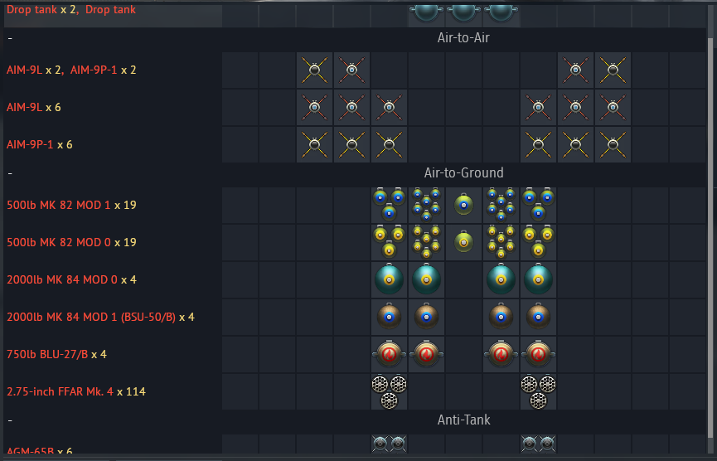
Task: Collapse the Anti-Tank section with its minus sign
Action: (9, 420)
